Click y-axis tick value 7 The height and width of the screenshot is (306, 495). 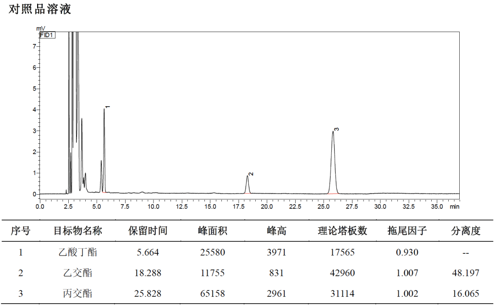point(34,46)
